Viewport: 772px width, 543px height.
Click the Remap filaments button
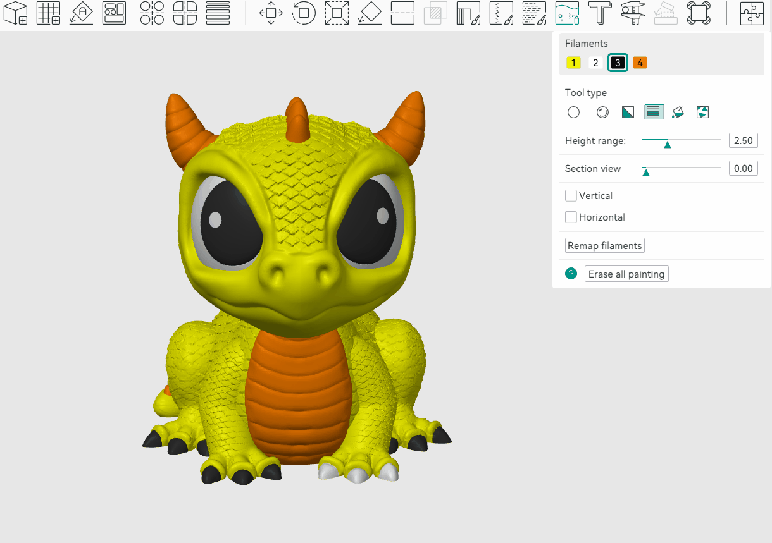click(x=604, y=246)
